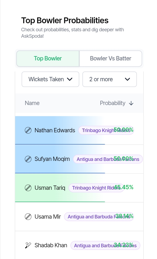Click the chevron in 2 or more dropdown
Screen dimensions: 157x259
(127, 79)
